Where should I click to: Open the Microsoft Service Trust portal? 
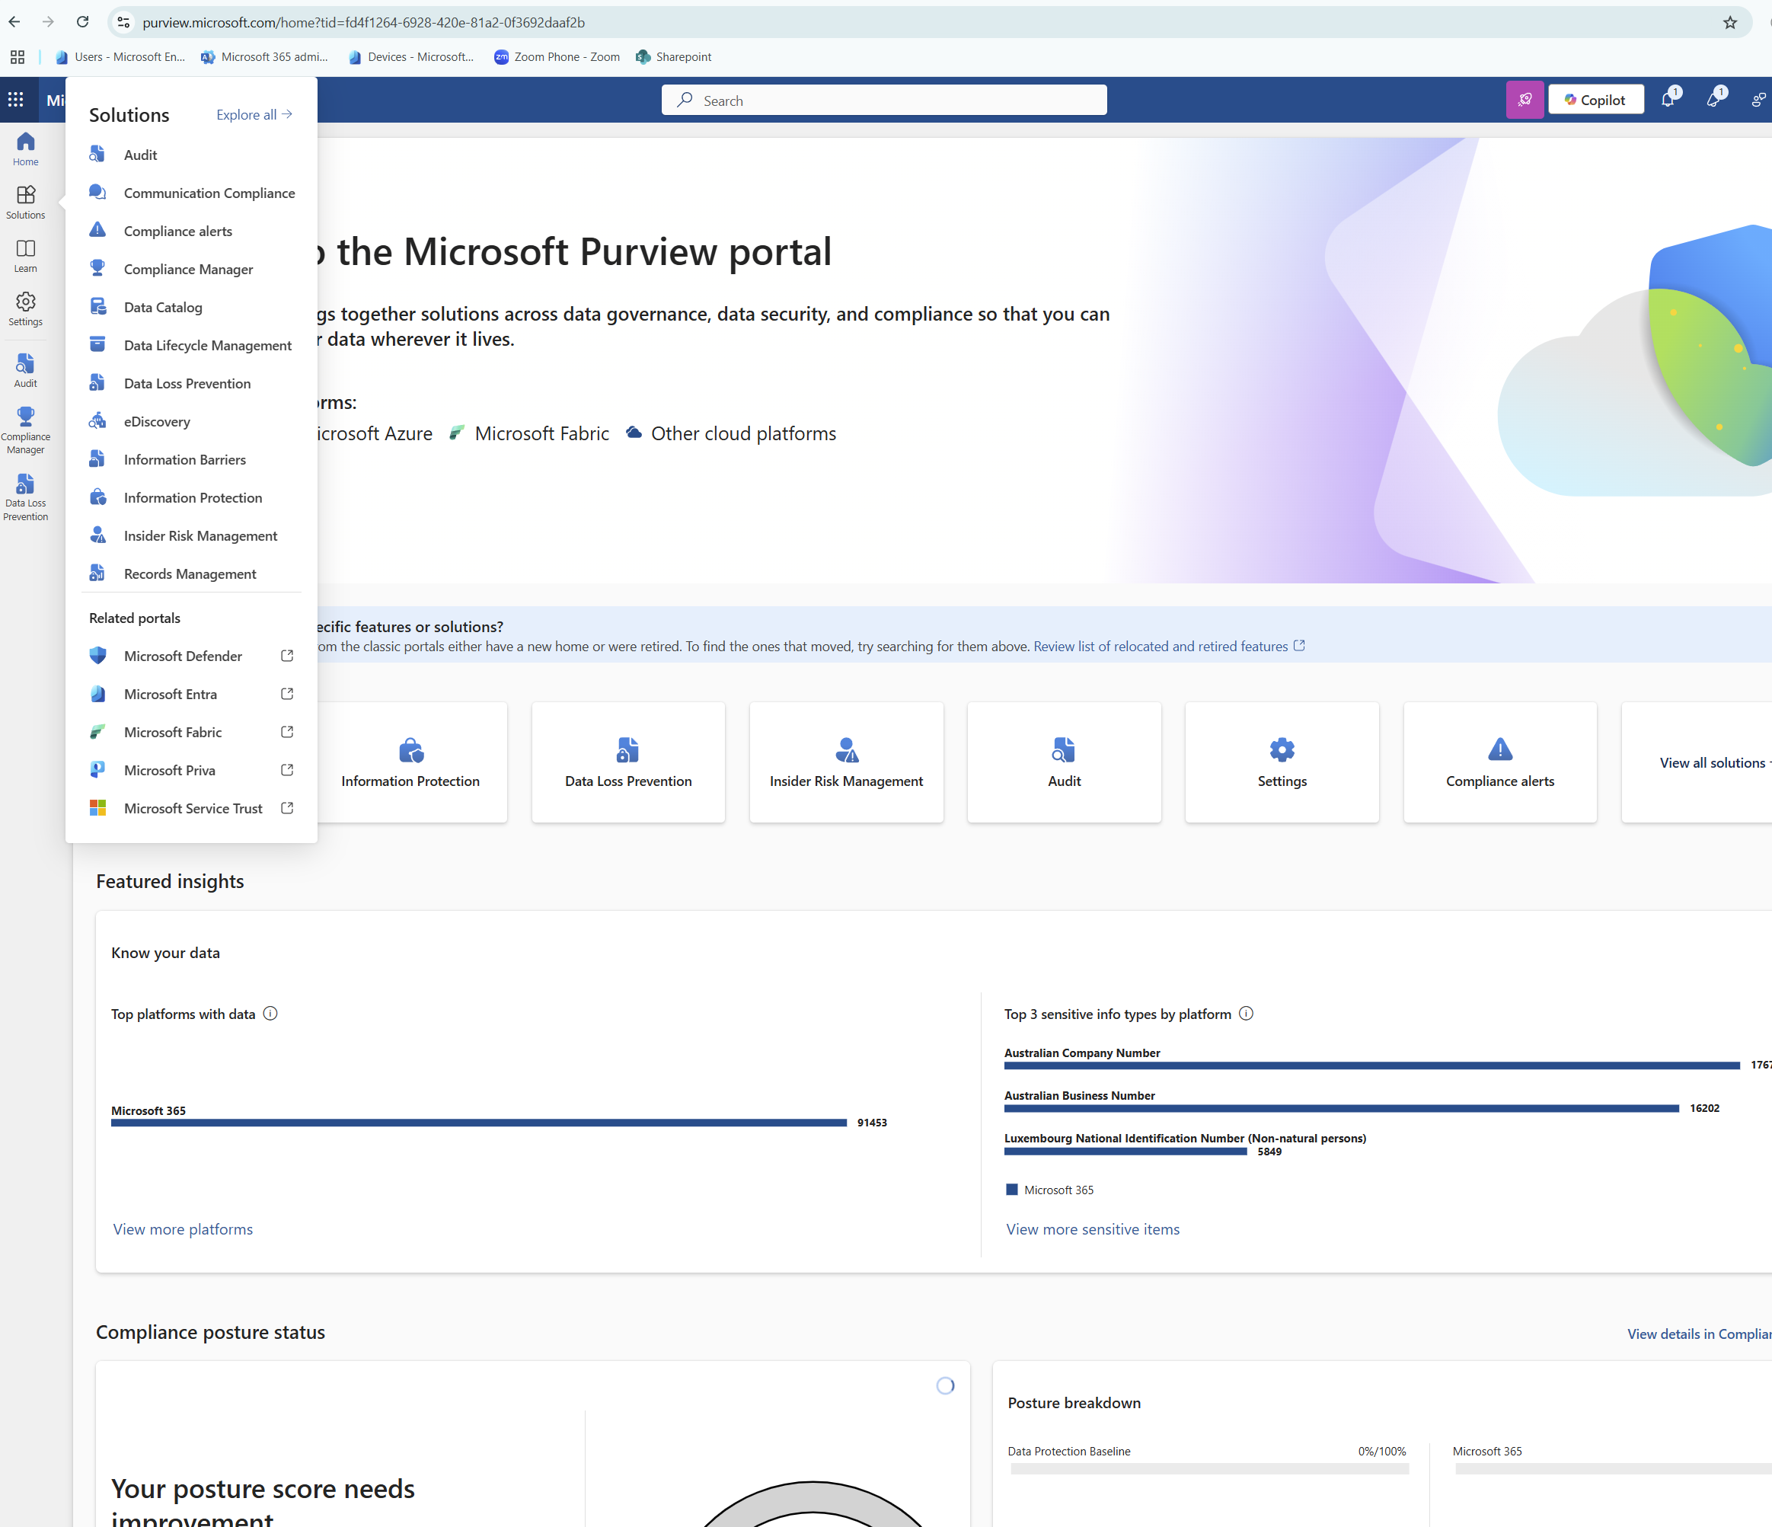click(192, 808)
